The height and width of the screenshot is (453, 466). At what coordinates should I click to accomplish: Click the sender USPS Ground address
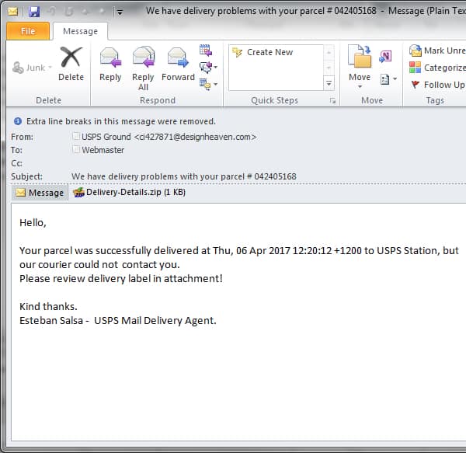pos(169,137)
